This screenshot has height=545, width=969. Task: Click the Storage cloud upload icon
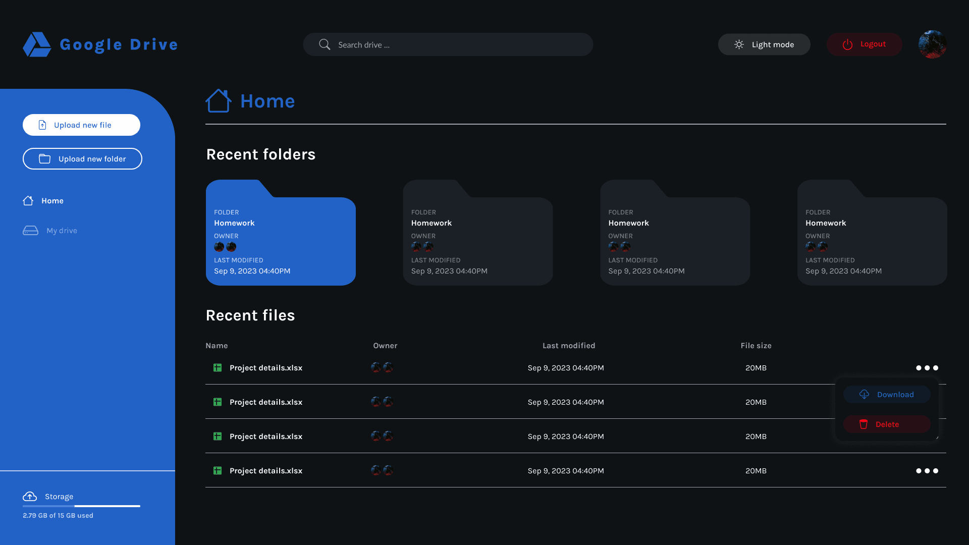(x=30, y=496)
